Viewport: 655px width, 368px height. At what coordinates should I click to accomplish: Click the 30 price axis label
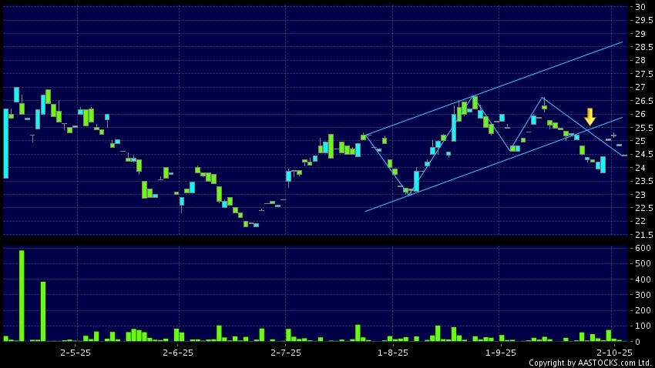point(640,8)
